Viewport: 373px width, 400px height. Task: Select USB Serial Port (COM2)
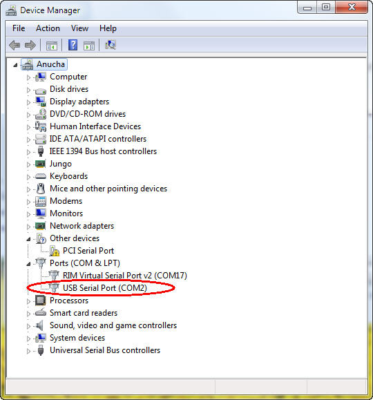(x=105, y=288)
